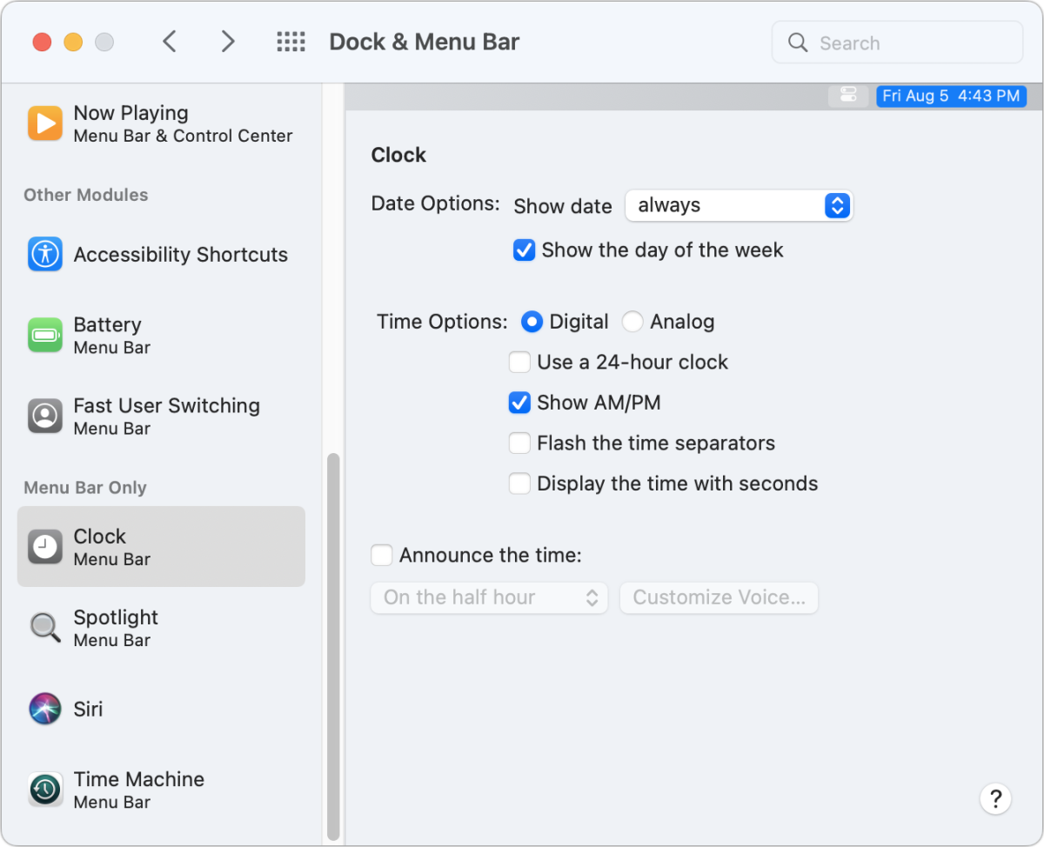Uncheck Show AM/PM
The width and height of the screenshot is (1044, 847).
coord(519,403)
